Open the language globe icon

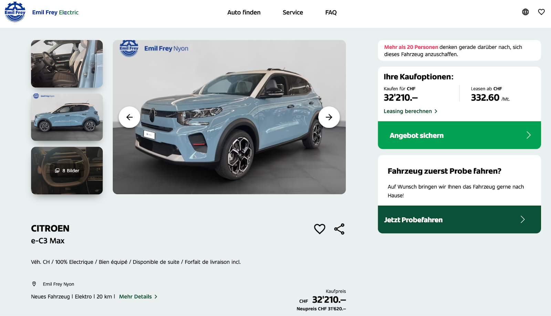pyautogui.click(x=525, y=12)
